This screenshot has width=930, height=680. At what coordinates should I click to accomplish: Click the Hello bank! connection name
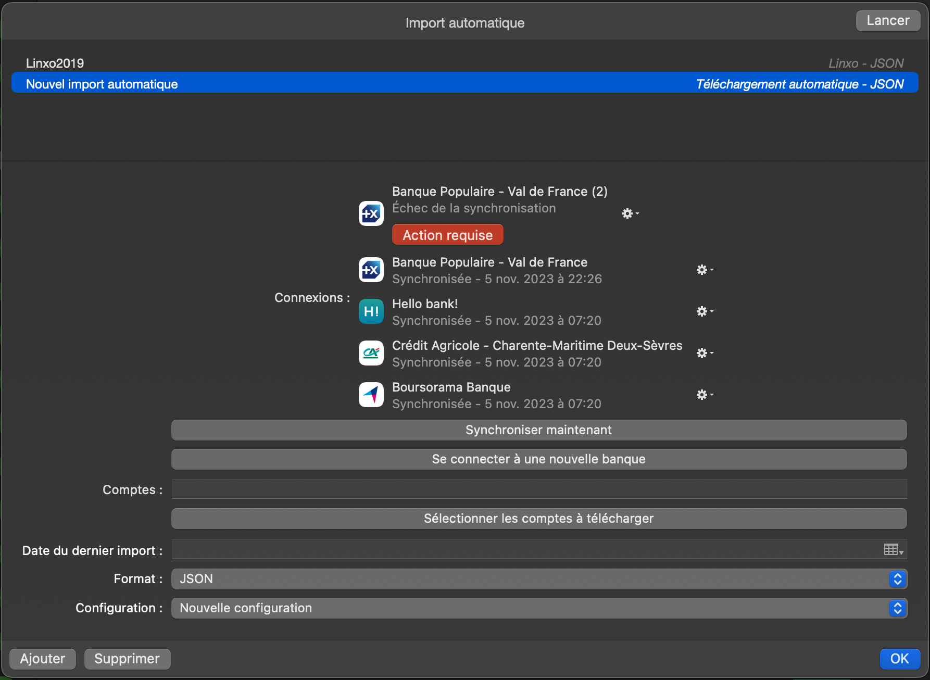point(425,304)
